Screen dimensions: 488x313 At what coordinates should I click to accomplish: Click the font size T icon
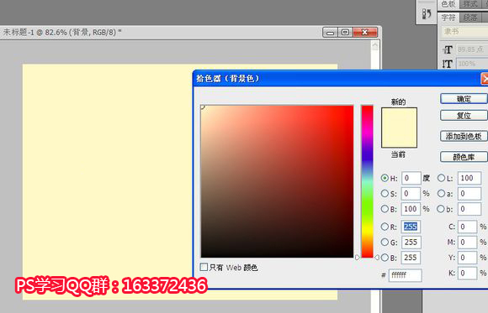click(448, 50)
